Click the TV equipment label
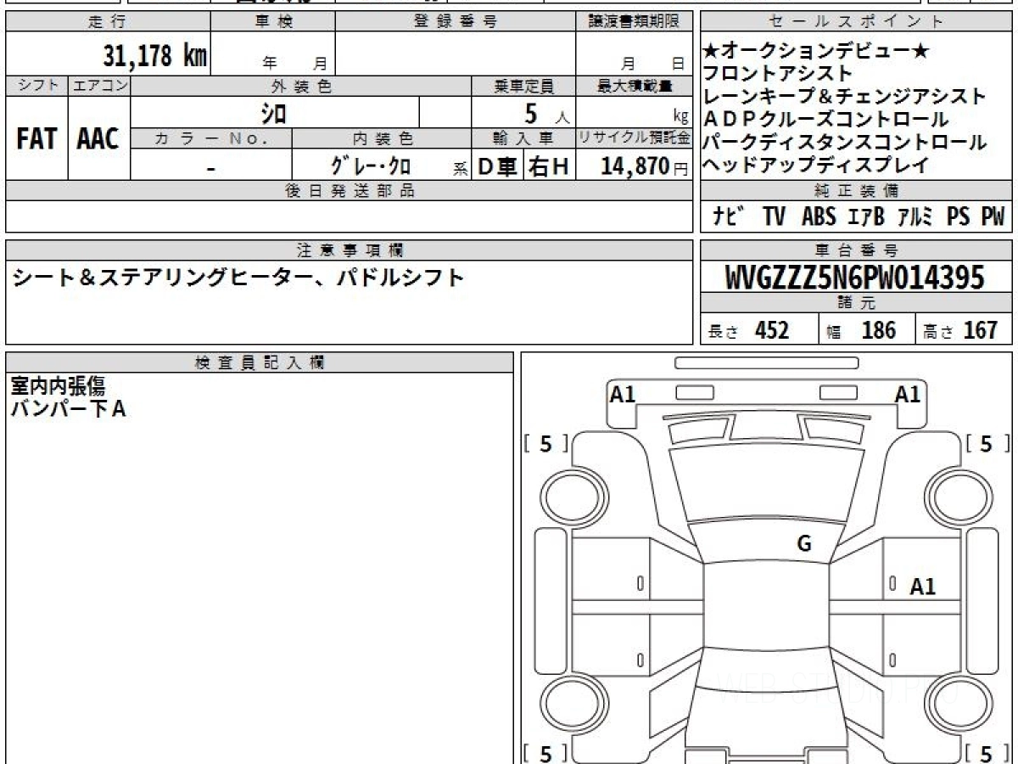 point(774,217)
